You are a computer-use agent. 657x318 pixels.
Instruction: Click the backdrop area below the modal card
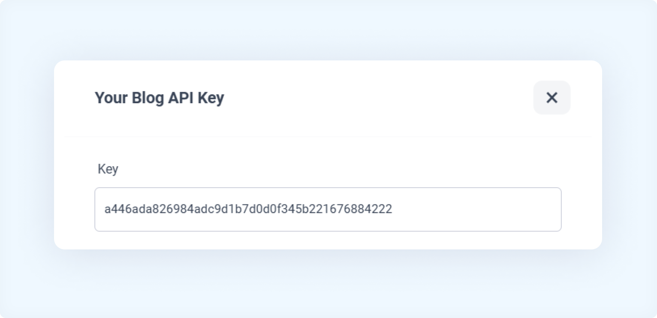tap(328, 284)
